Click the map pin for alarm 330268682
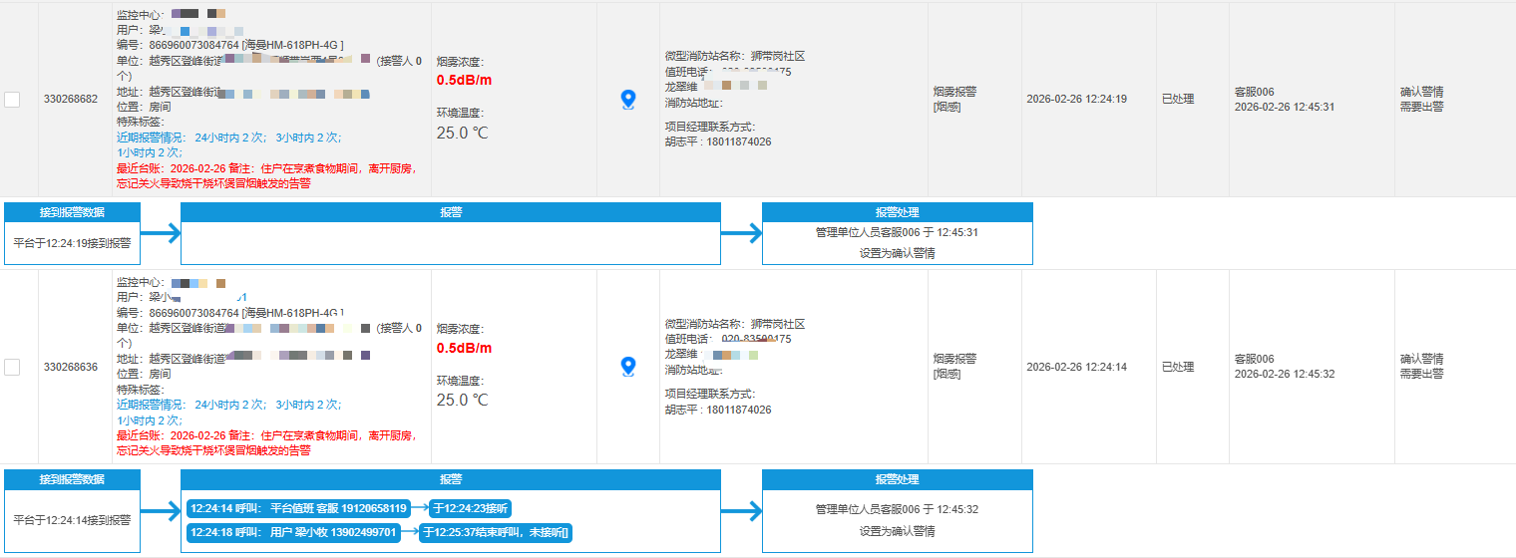The width and height of the screenshot is (1516, 558). point(627,99)
